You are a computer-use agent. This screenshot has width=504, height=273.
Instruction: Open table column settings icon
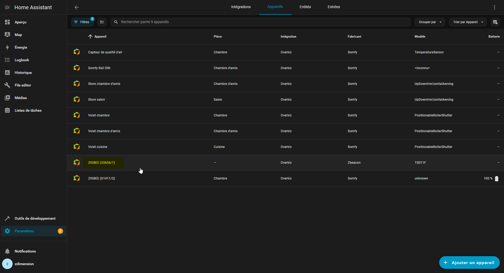point(495,22)
